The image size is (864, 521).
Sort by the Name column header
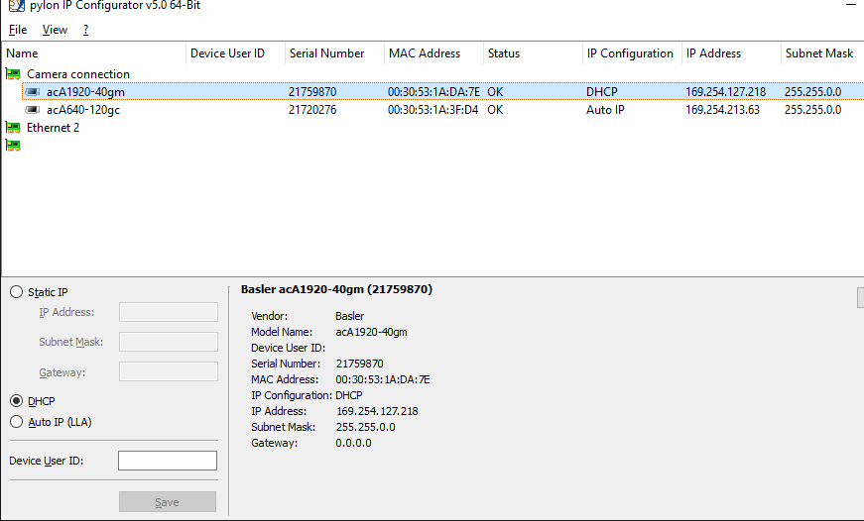[93, 53]
